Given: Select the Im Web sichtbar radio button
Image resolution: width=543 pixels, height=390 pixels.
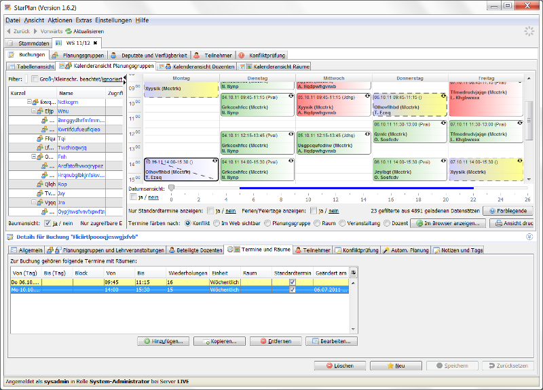Looking at the screenshot, I should pos(217,223).
